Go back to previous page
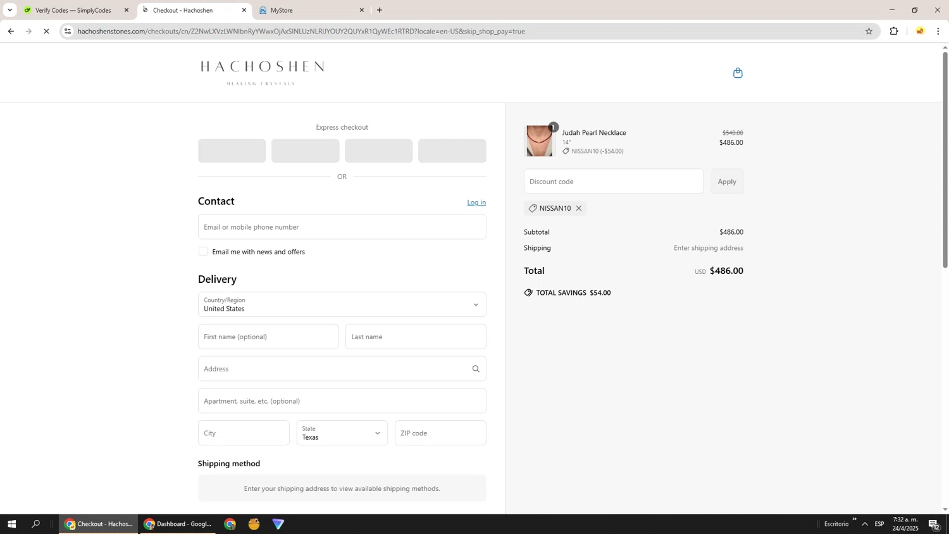Viewport: 949px width, 534px height. pos(11,31)
